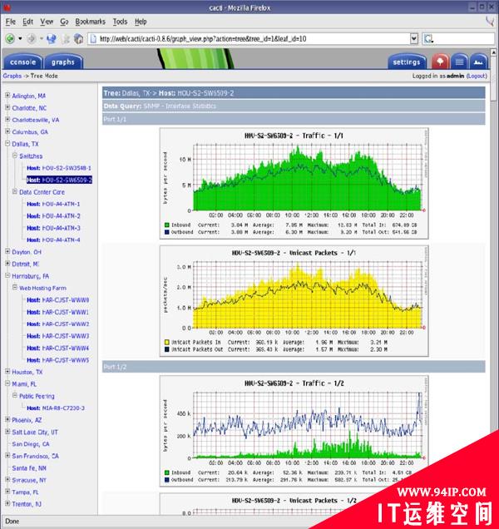Expand the Phoenix, AZ tree node
The width and height of the screenshot is (499, 529).
tap(7, 419)
